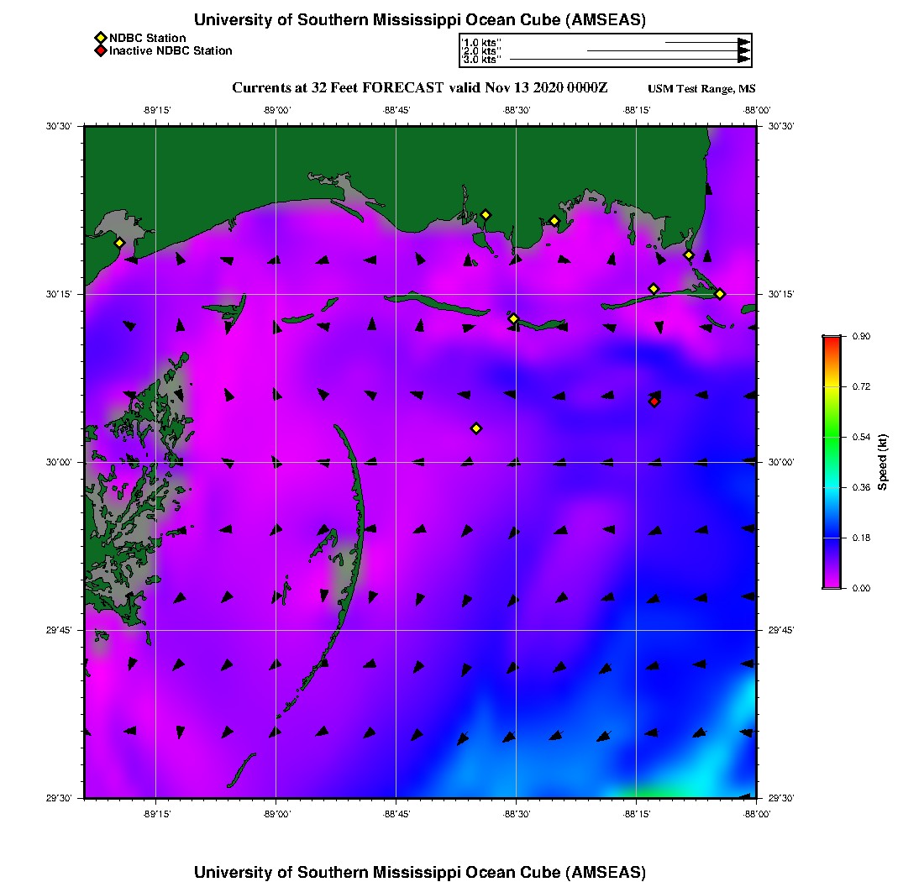Click the Speed (kt) color bar label
The image size is (924, 882).
point(883,462)
